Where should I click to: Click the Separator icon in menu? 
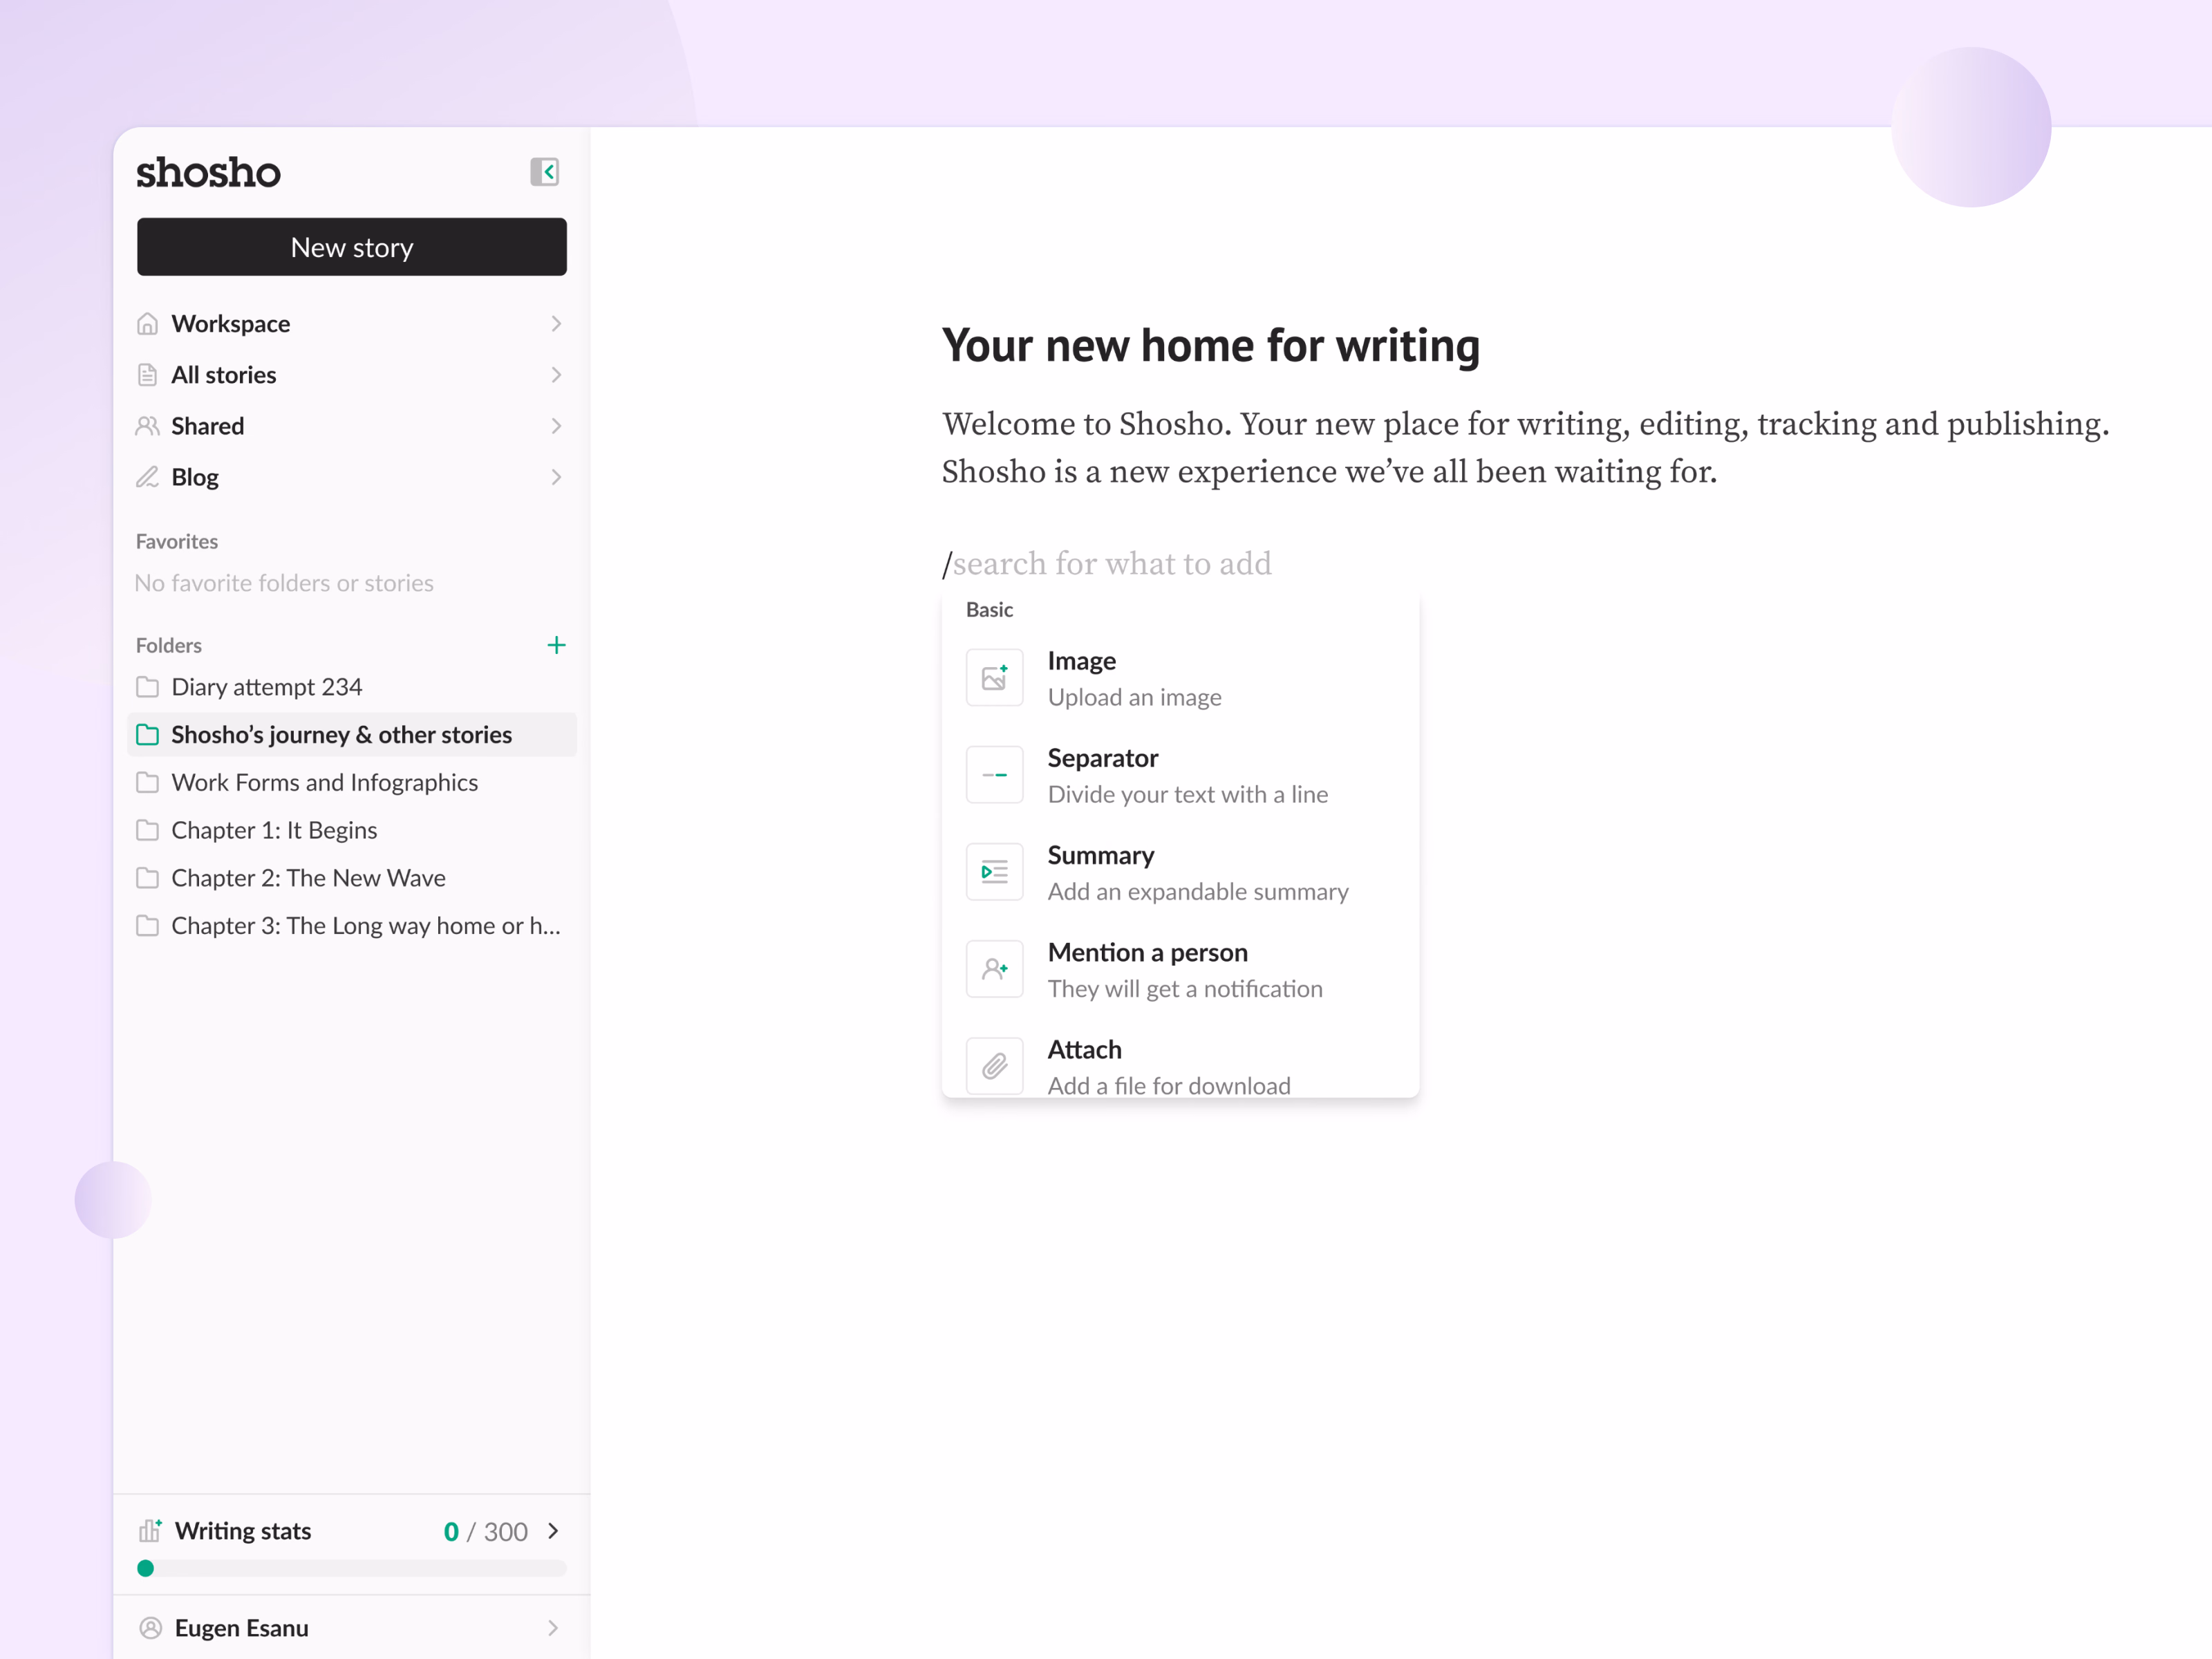994,775
